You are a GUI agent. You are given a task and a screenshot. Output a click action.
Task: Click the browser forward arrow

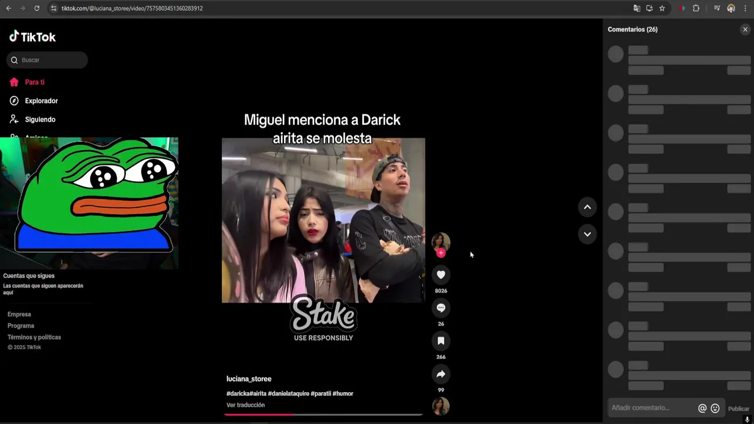tap(22, 8)
